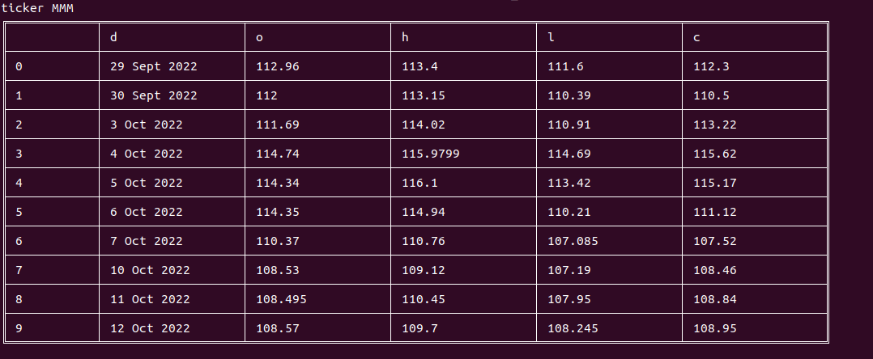Viewport: 873px width, 359px height.
Task: Click the 'l' column header cell
Action: [x=610, y=37]
